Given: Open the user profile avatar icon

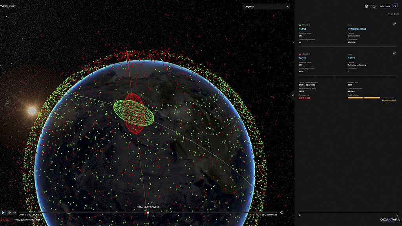Looking at the screenshot, I should point(395,6).
